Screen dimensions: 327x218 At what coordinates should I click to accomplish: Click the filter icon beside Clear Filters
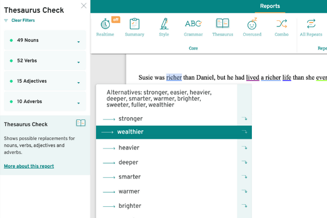[6, 20]
